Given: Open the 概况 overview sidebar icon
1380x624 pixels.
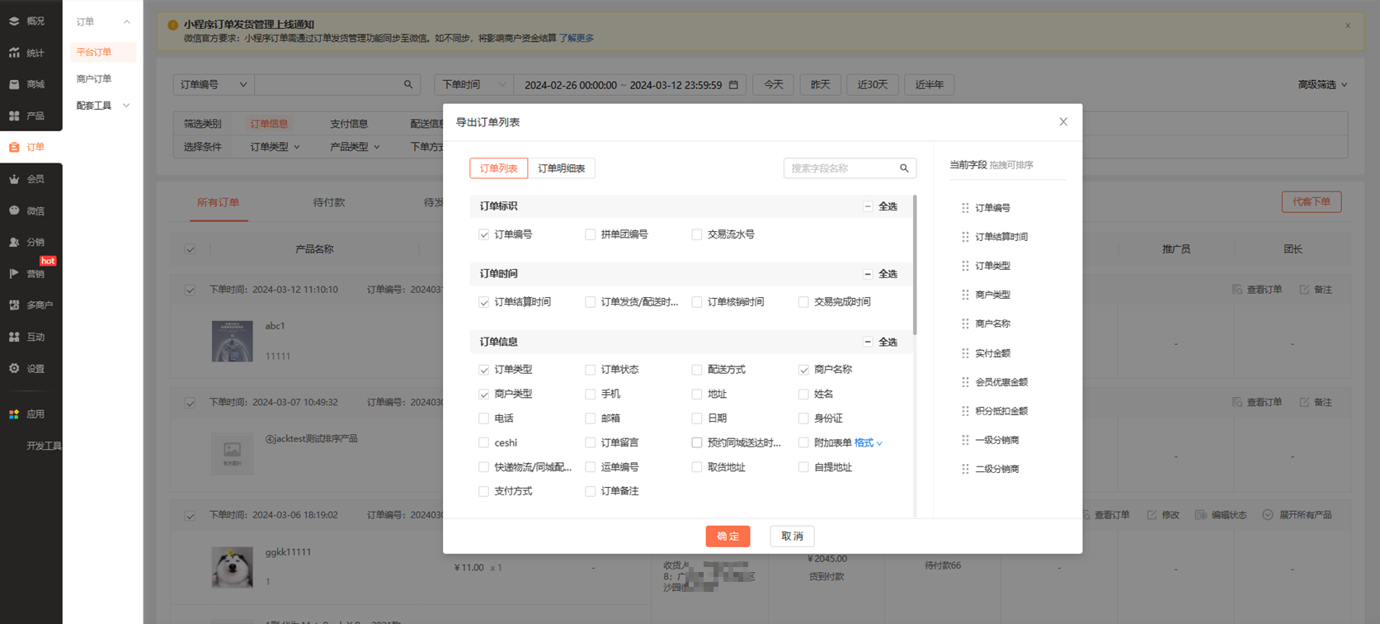Looking at the screenshot, I should pos(14,21).
